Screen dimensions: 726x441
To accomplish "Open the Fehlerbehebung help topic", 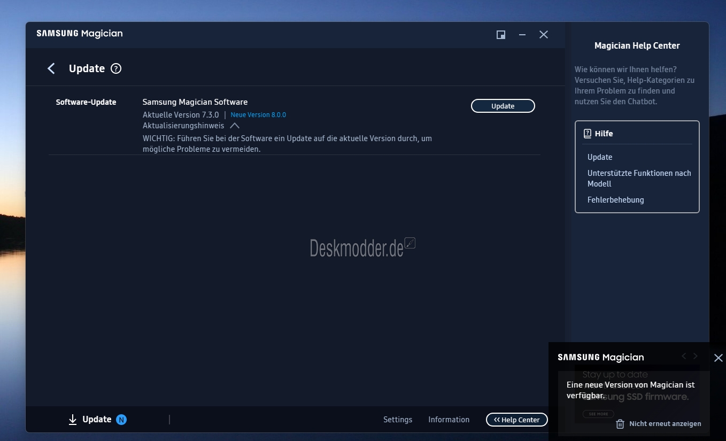I will (x=615, y=200).
